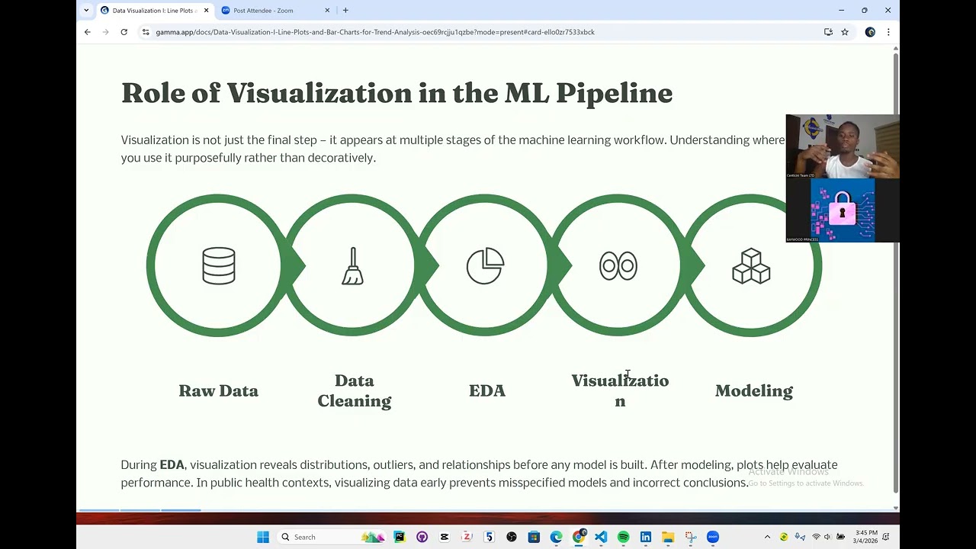Open Spotify from the taskbar

click(x=623, y=537)
